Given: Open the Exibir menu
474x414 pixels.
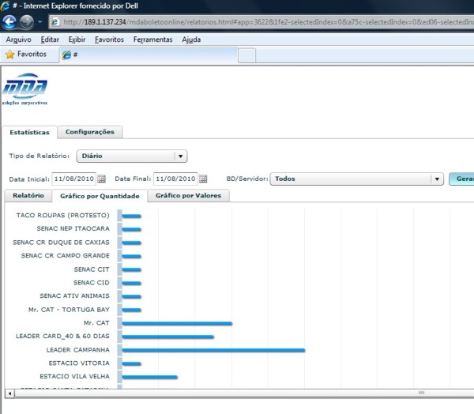Looking at the screenshot, I should 77,40.
